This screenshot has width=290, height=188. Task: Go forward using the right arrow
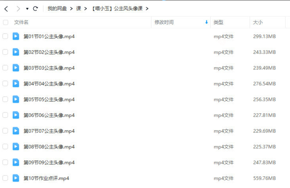(18, 9)
